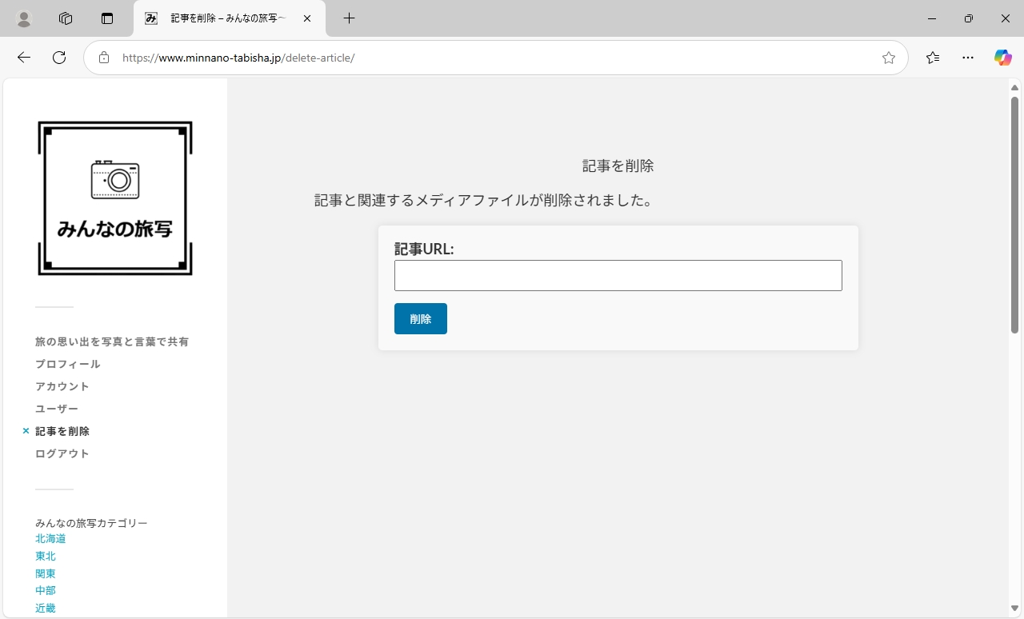Screen dimensions: 1024x619
Task: Open Copilot from the toolbar
Action: click(1002, 58)
